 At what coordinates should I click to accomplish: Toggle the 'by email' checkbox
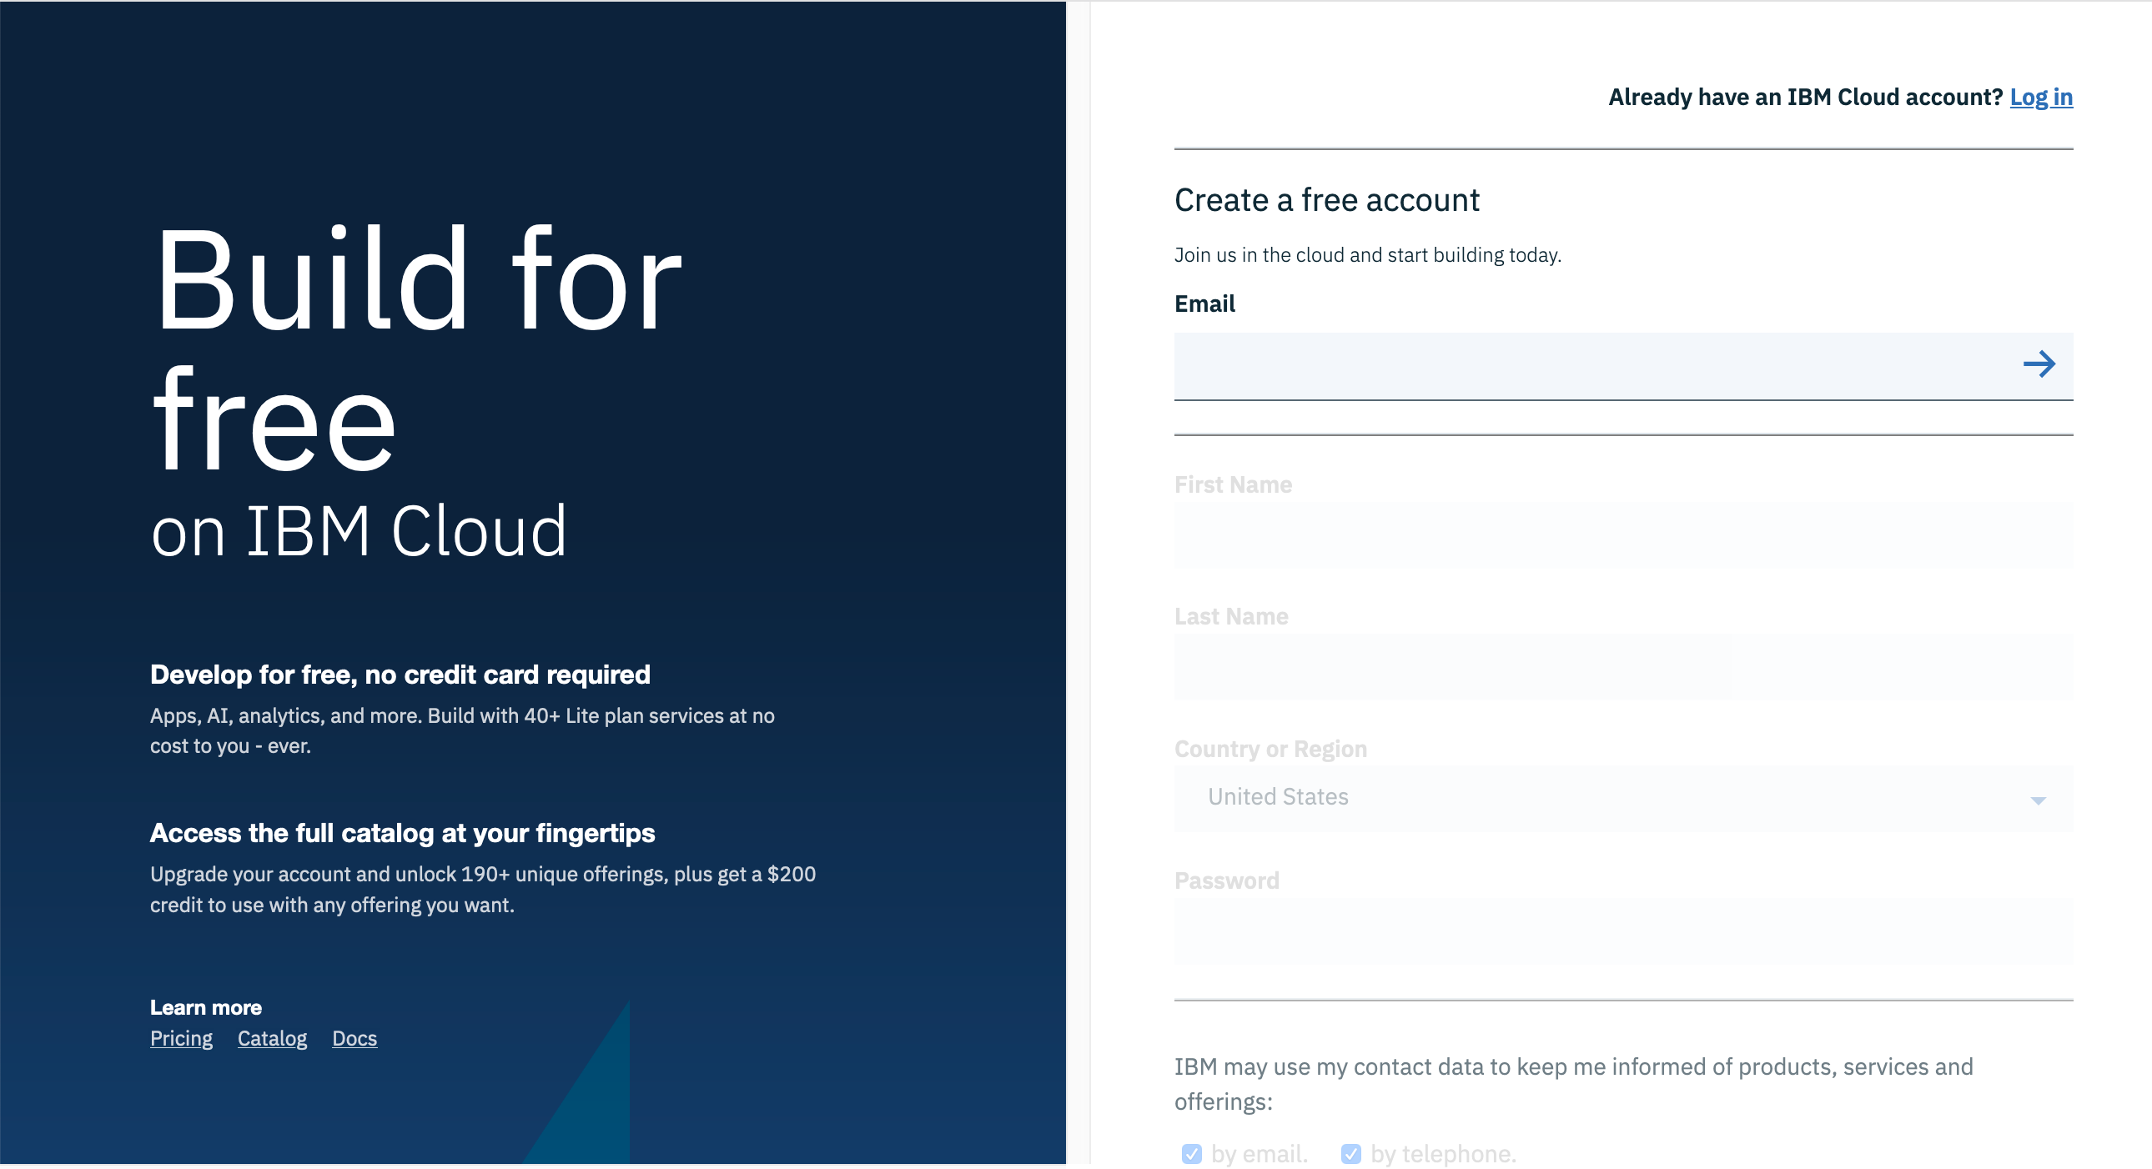pos(1192,1154)
